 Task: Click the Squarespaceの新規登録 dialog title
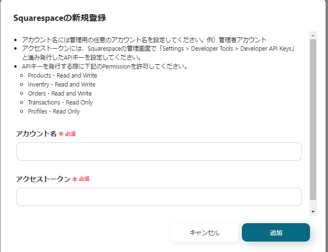click(60, 18)
